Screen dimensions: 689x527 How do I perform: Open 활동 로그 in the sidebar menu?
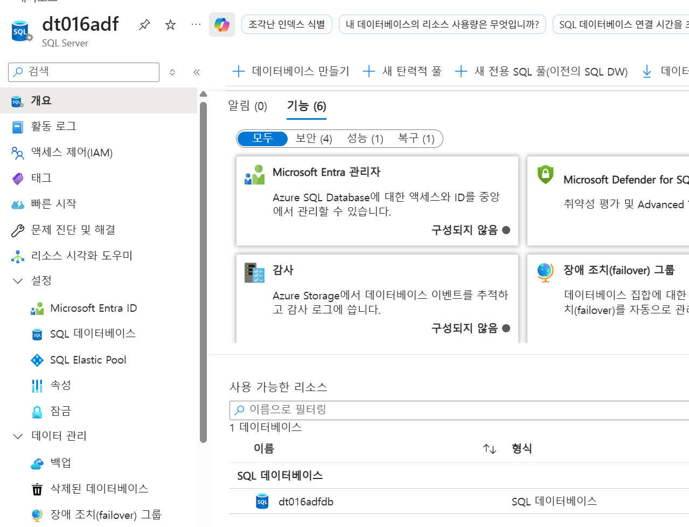[x=99, y=127]
